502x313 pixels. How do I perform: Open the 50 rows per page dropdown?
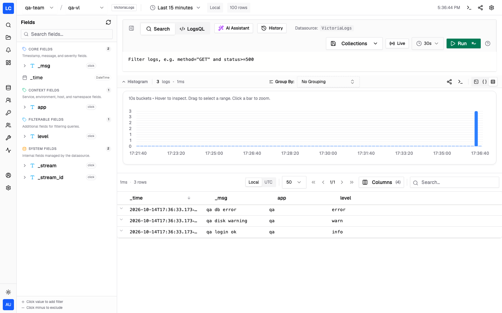pos(294,182)
